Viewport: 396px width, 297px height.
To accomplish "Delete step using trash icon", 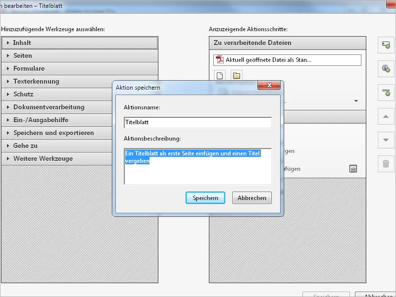I will coord(386,164).
